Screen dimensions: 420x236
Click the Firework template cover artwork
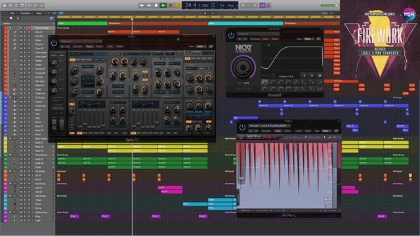(x=380, y=39)
